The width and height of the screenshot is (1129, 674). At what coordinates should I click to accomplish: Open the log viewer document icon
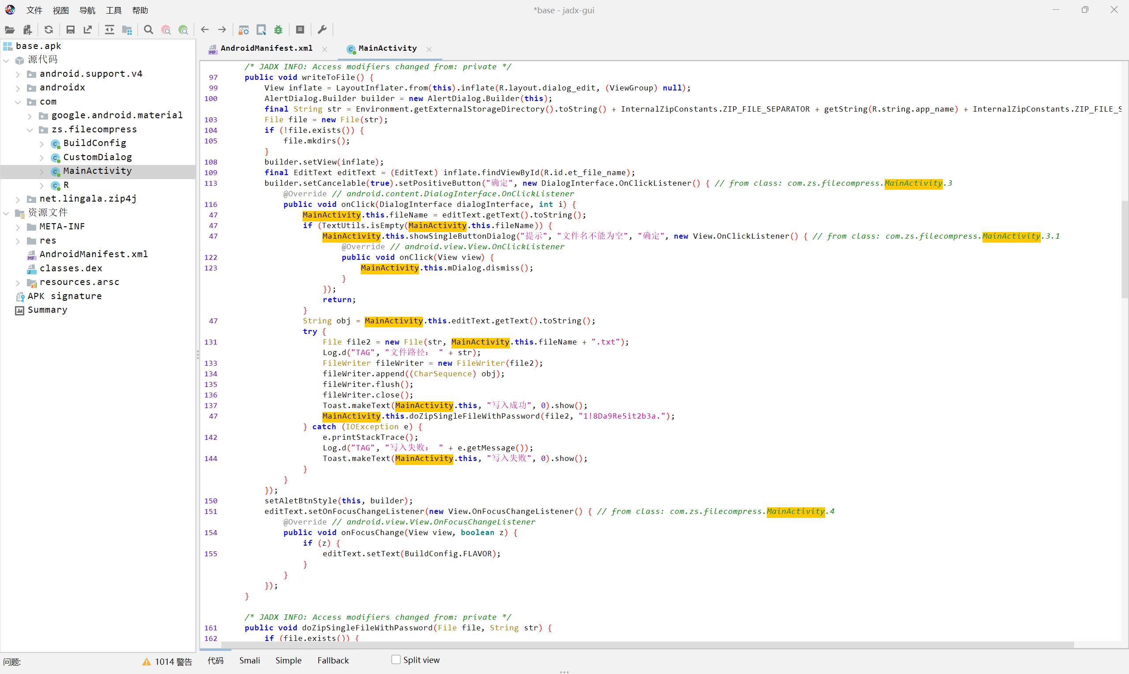click(300, 30)
